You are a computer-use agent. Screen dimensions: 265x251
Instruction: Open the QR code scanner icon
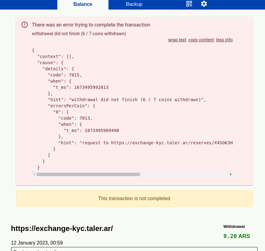[189, 4]
